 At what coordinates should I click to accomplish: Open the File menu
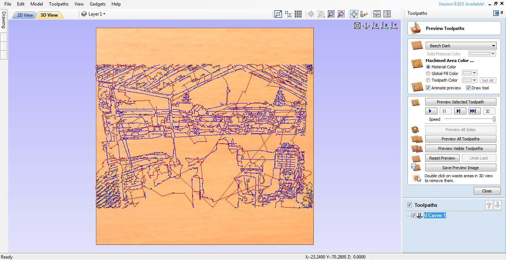coord(7,4)
